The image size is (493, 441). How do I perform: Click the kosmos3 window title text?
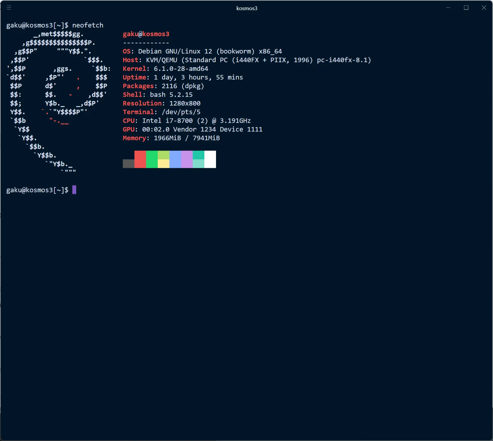coord(246,8)
